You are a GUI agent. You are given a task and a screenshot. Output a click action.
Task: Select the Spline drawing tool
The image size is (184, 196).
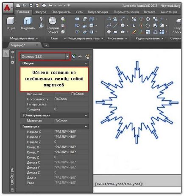109,25
